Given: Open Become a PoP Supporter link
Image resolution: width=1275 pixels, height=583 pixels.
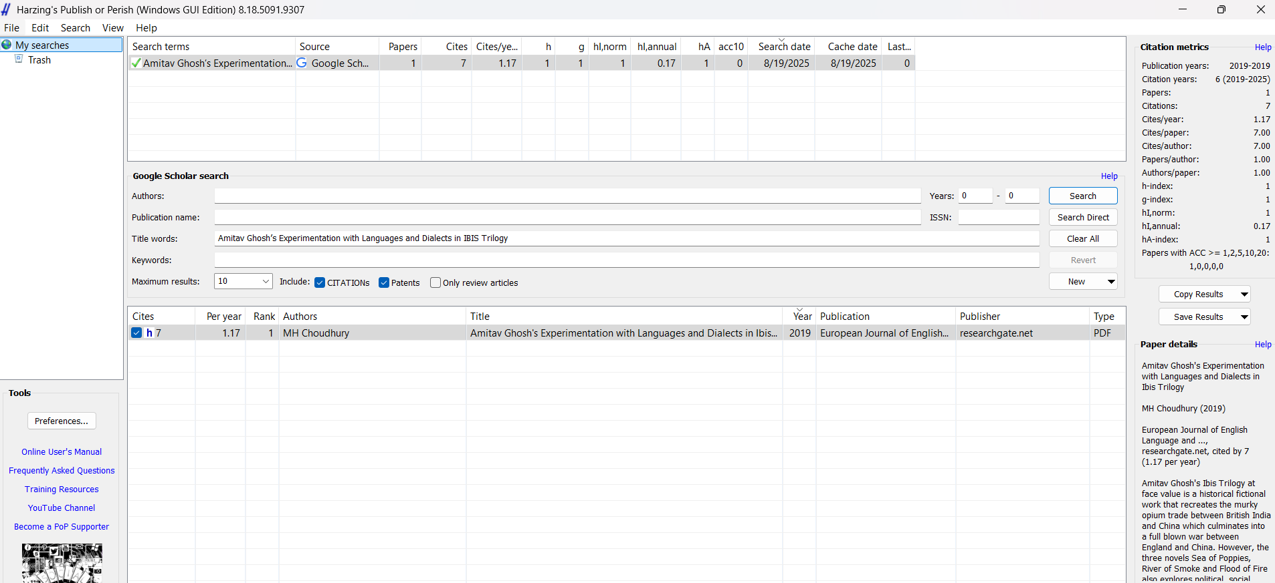Looking at the screenshot, I should point(62,526).
